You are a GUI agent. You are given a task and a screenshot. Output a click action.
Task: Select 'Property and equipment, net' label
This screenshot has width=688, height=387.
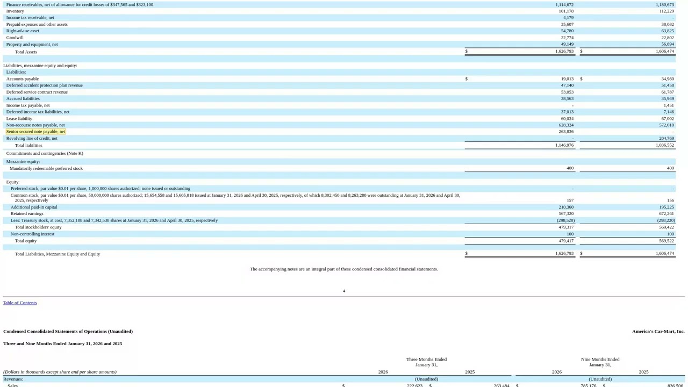(32, 45)
